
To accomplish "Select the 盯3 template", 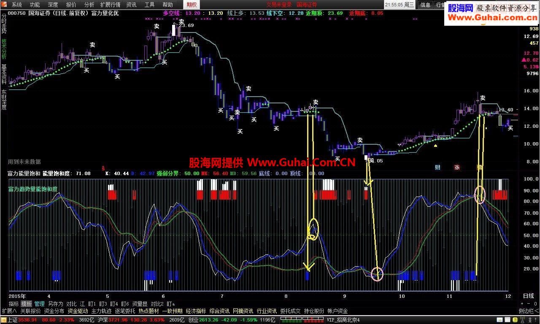I will [103, 304].
